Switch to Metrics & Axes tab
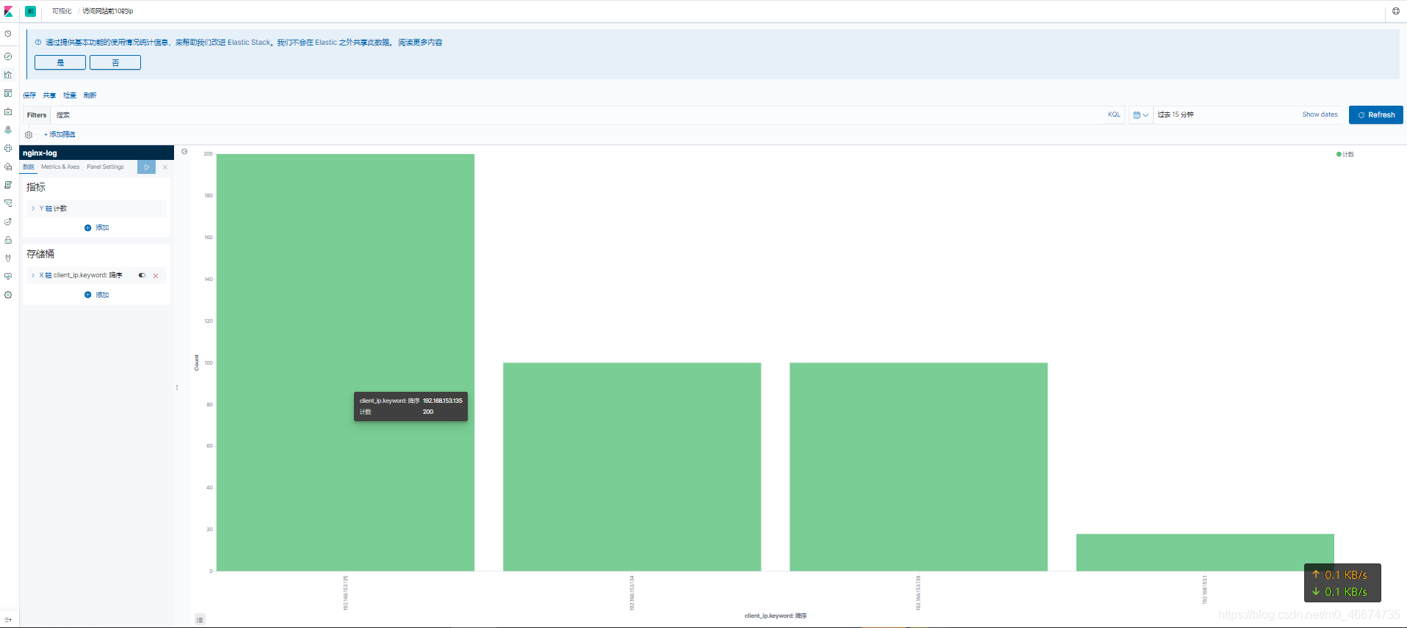Image resolution: width=1407 pixels, height=628 pixels. (60, 167)
